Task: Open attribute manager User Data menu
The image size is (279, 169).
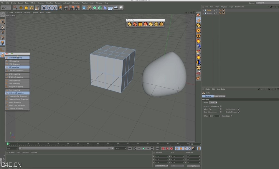Action: (221, 89)
